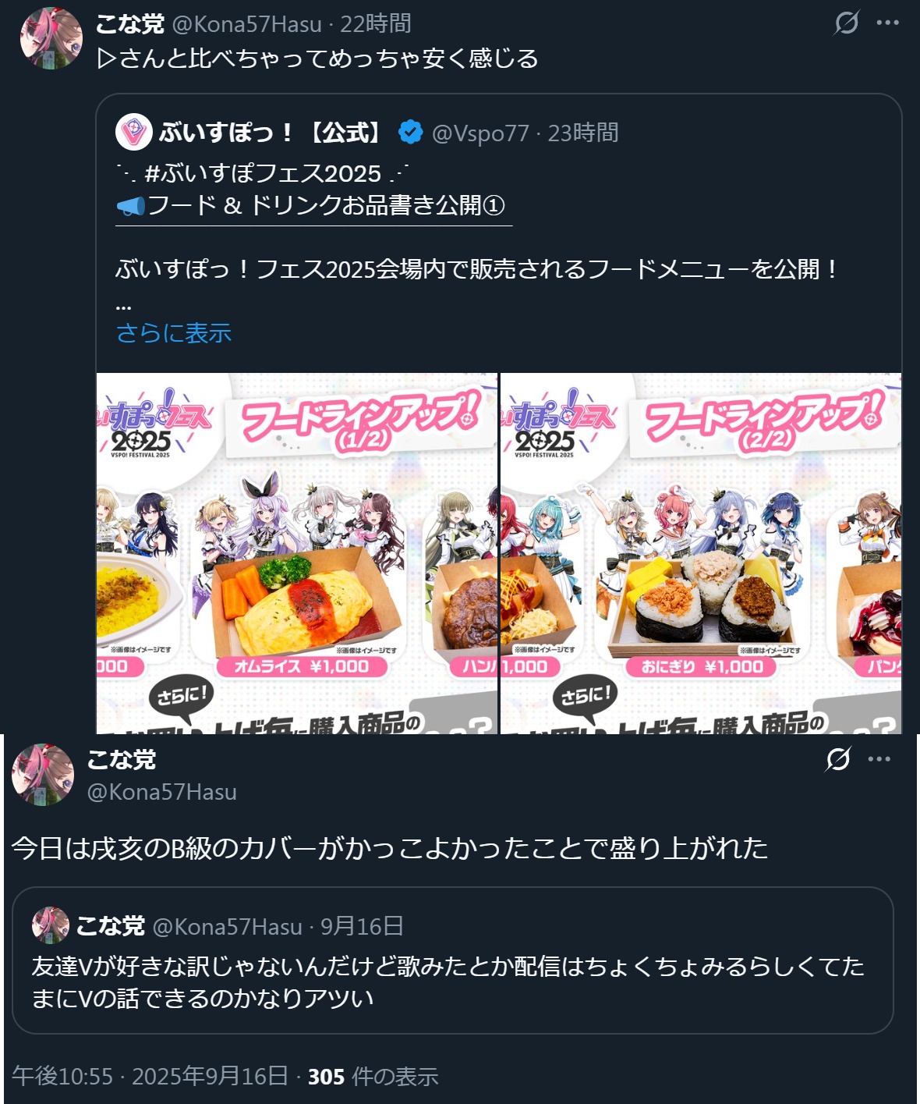Open the more options menu on top tweet
920x1104 pixels.
(x=887, y=23)
